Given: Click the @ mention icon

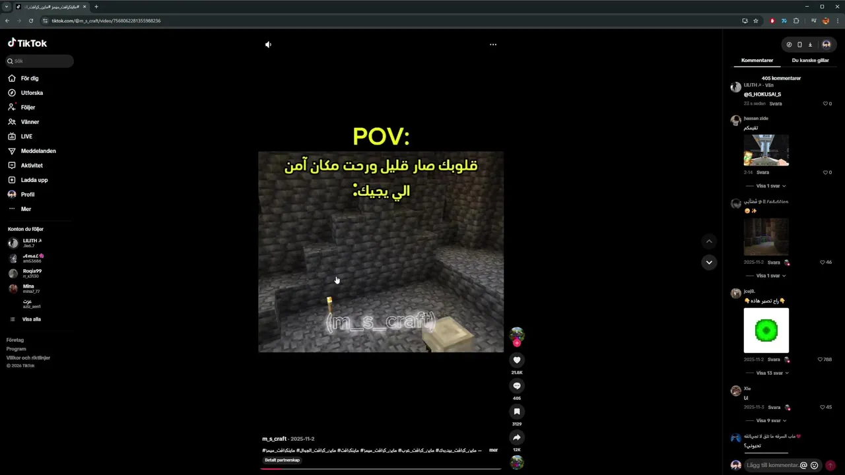Looking at the screenshot, I should click(803, 465).
